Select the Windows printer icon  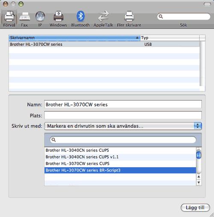(x=58, y=19)
